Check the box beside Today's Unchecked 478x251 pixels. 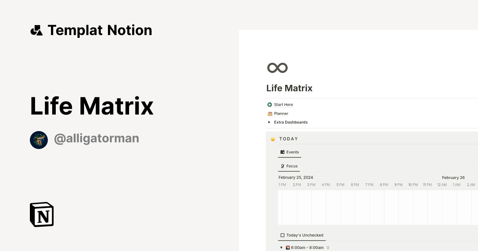click(282, 235)
